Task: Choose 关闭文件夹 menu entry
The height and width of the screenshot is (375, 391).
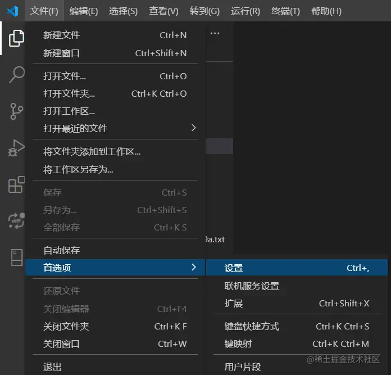Action: tap(115, 326)
